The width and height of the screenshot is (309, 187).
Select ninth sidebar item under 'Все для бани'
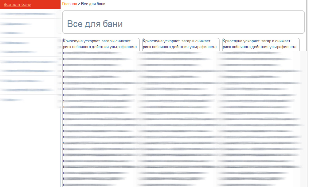[26, 90]
